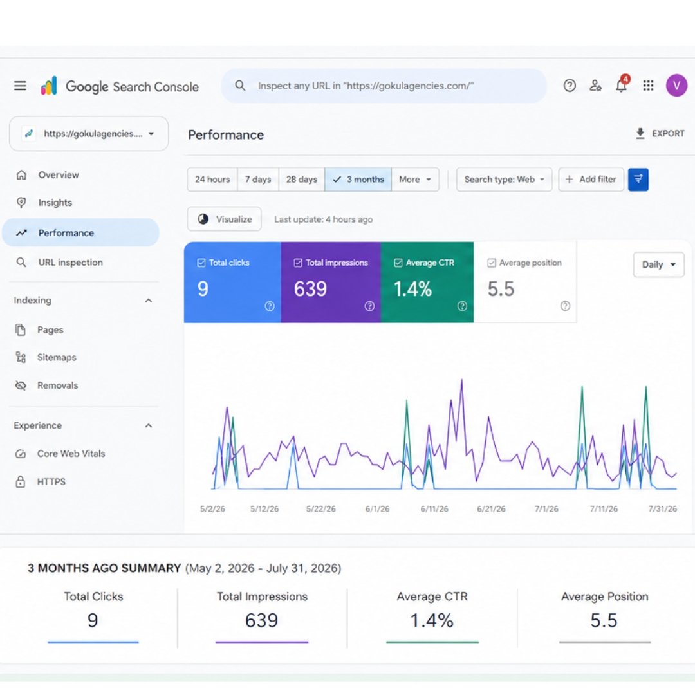Click the Last update: 4 hours ago text

[x=323, y=219]
